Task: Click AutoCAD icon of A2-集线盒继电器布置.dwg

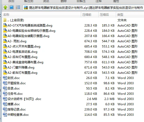Action: point(5,62)
